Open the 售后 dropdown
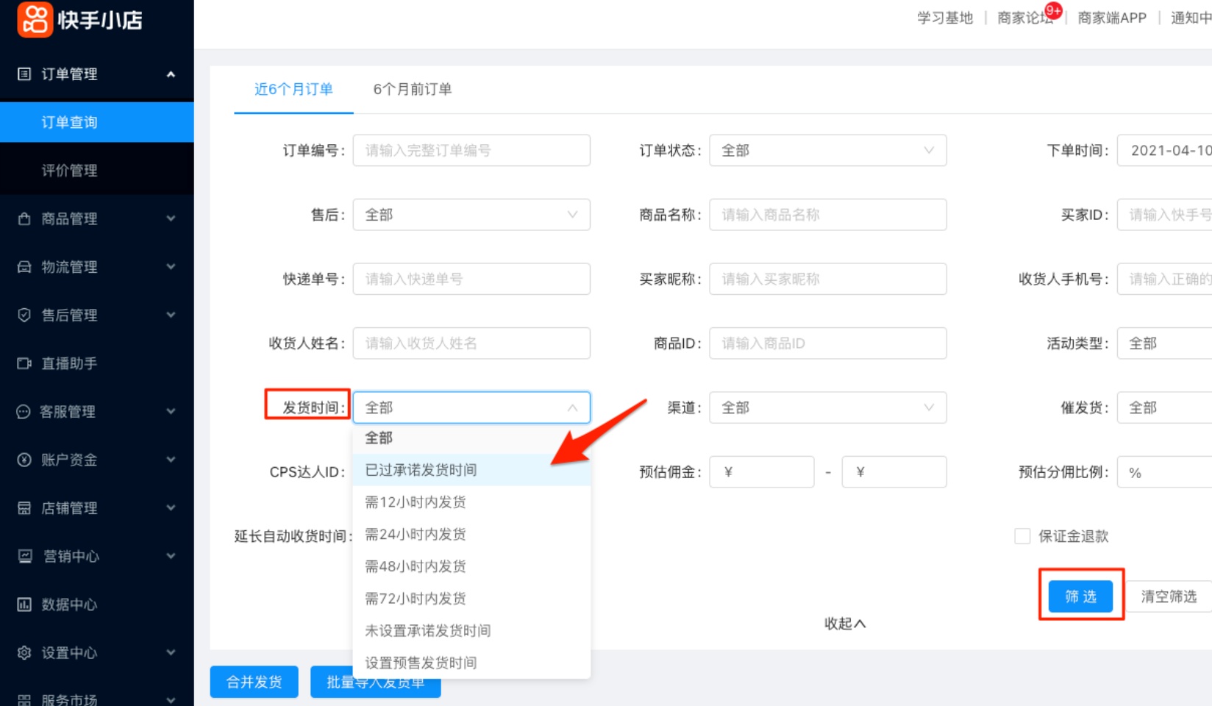This screenshot has height=706, width=1212. coord(471,215)
